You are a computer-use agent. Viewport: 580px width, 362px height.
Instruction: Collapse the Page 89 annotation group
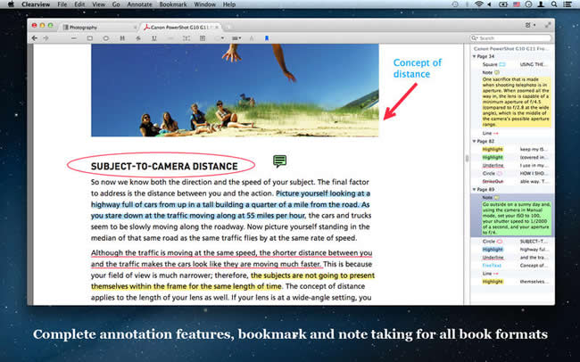click(x=474, y=189)
